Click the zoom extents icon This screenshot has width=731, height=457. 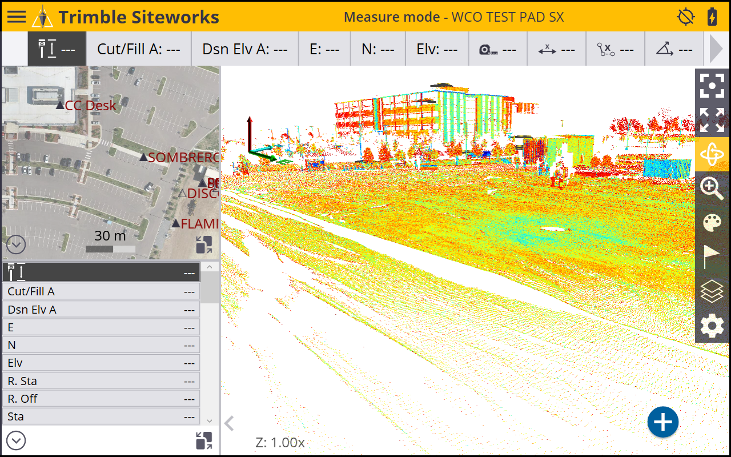pos(712,120)
